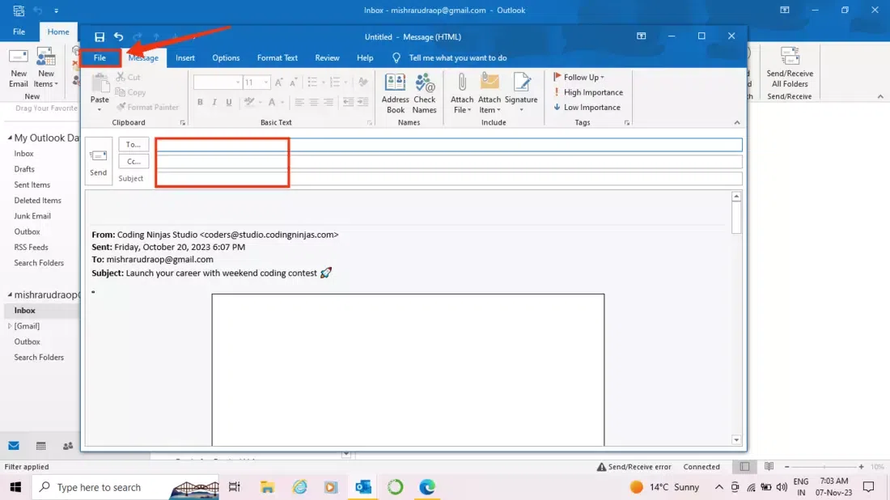Mark message as High Importance
890x500 pixels.
[588, 92]
